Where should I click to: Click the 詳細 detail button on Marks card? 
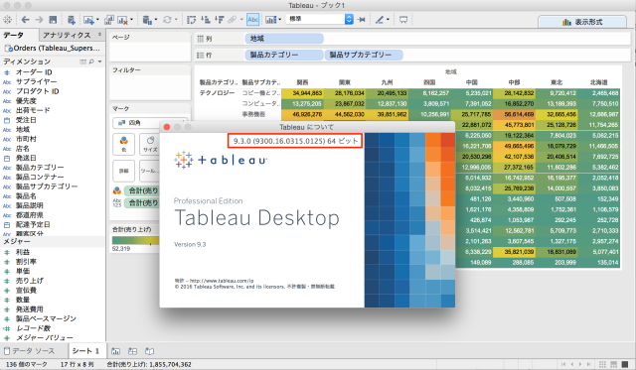(123, 171)
